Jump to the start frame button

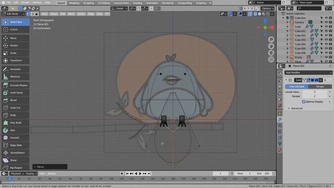127,174
